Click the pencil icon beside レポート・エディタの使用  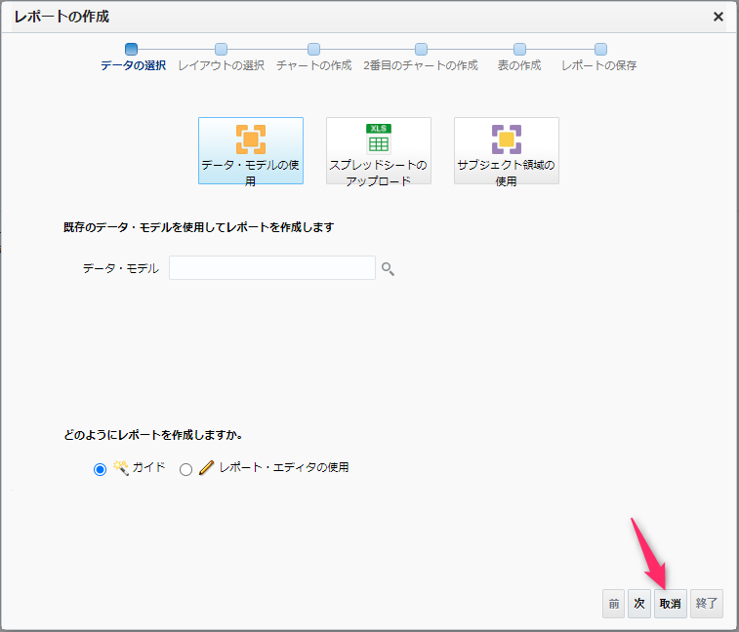[x=206, y=467]
